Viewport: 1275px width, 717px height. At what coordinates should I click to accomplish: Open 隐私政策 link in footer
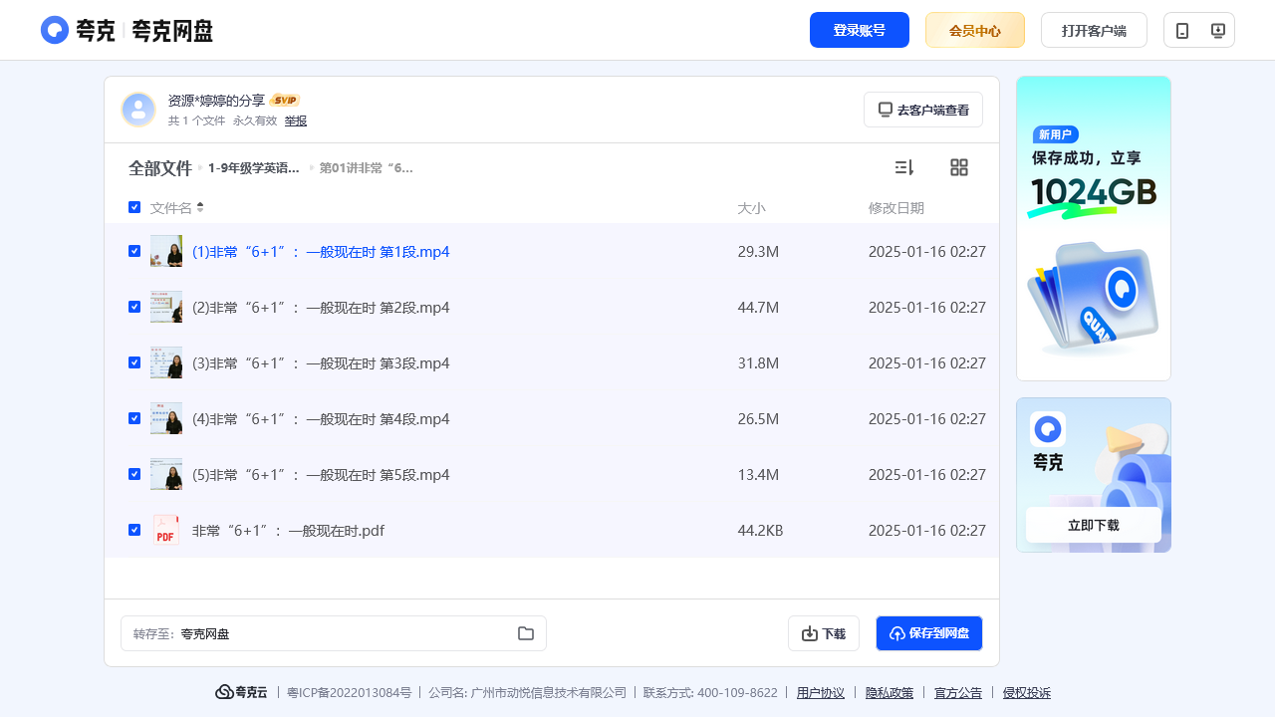890,693
